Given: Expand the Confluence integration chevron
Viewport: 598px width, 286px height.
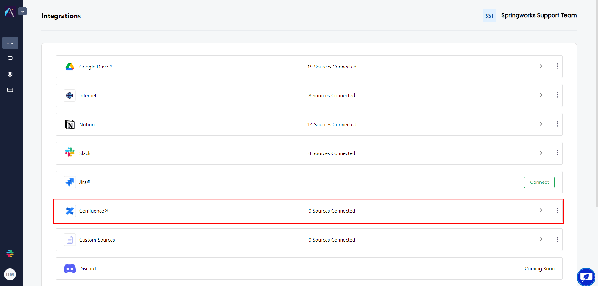Looking at the screenshot, I should pos(541,210).
